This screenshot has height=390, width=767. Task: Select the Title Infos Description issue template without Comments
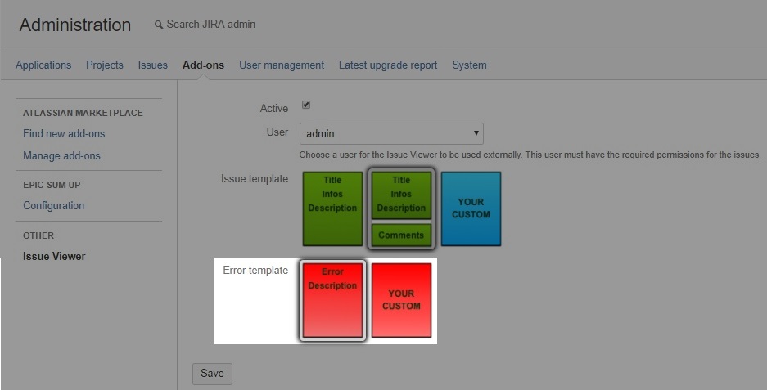[332, 208]
